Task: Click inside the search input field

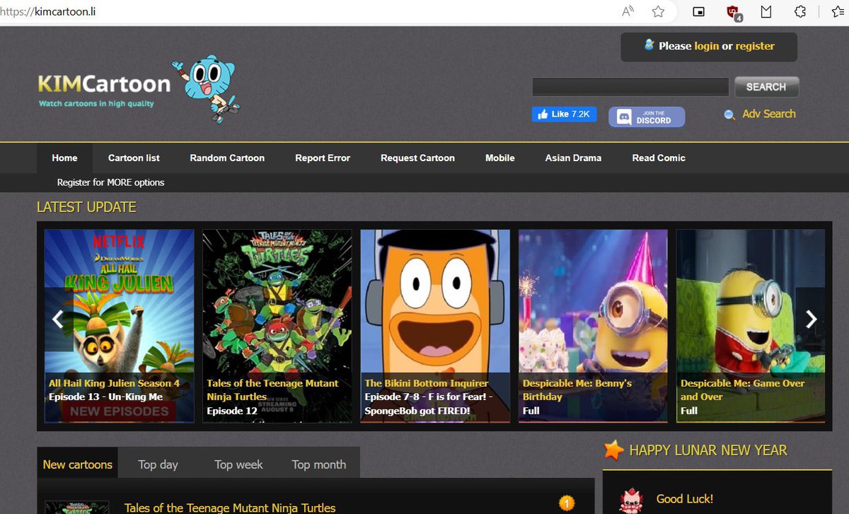Action: point(630,86)
